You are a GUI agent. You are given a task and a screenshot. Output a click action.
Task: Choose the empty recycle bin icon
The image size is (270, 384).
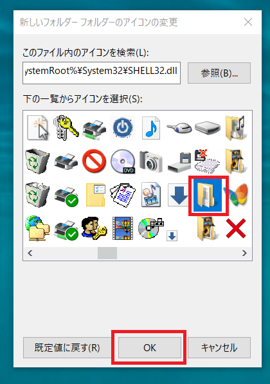point(37,161)
